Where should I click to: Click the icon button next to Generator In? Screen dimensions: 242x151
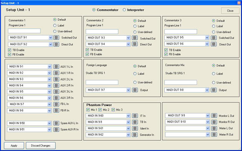[x=135, y=135]
